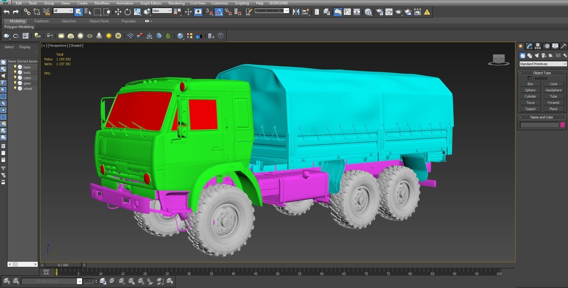Open the Standard Primitives dropdown
This screenshot has width=568, height=288.
543,64
